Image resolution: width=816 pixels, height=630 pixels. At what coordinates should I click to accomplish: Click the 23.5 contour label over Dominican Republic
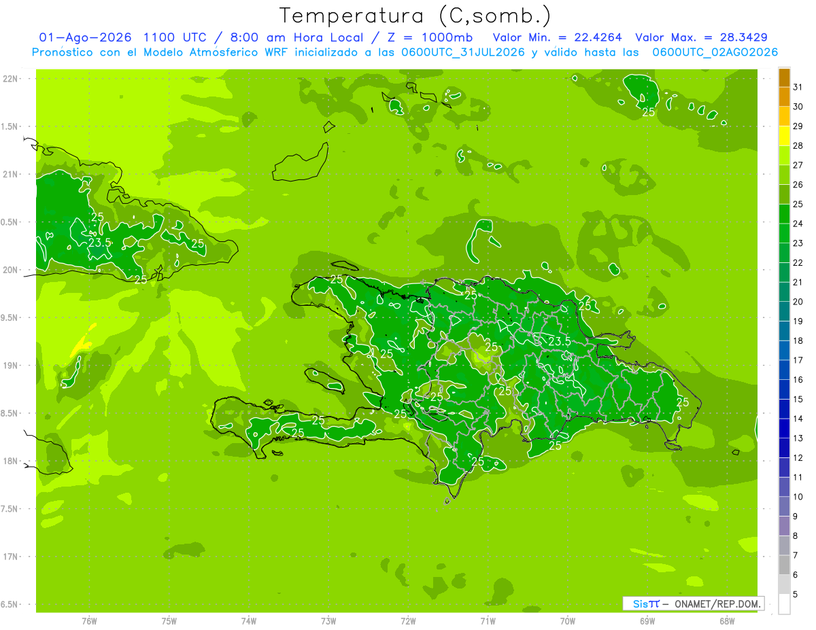click(559, 341)
